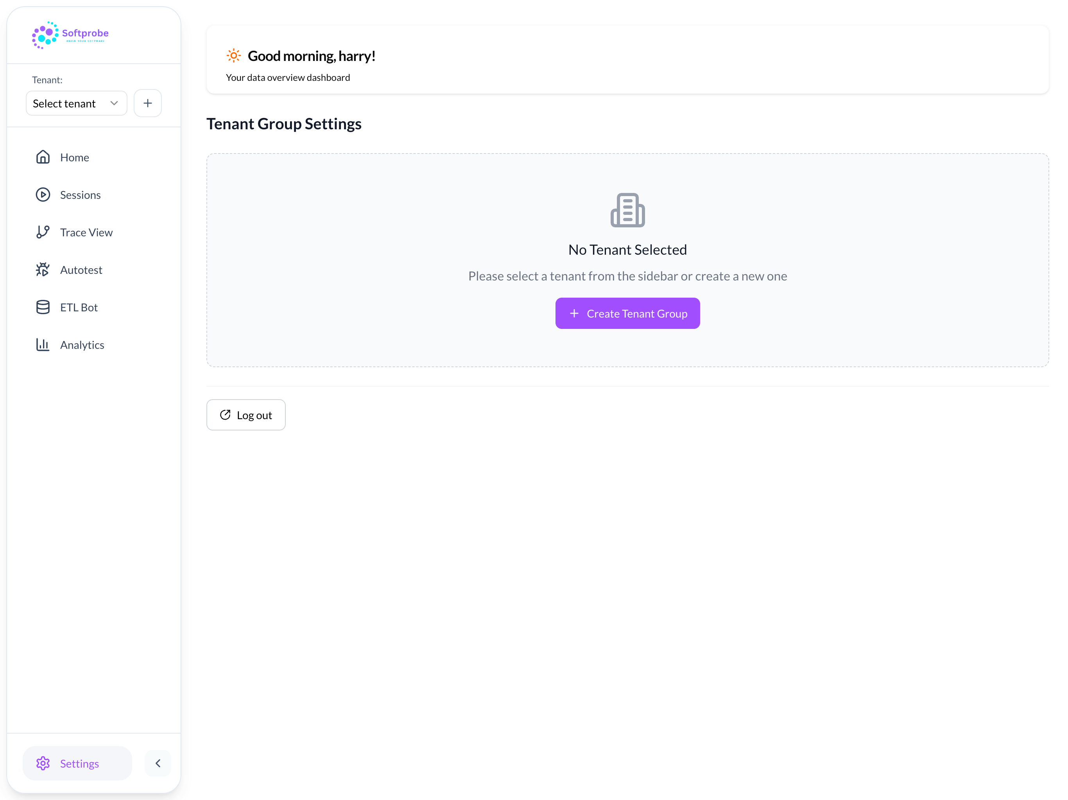Click the Softprobe logo
This screenshot has height=800, width=1068.
[70, 35]
